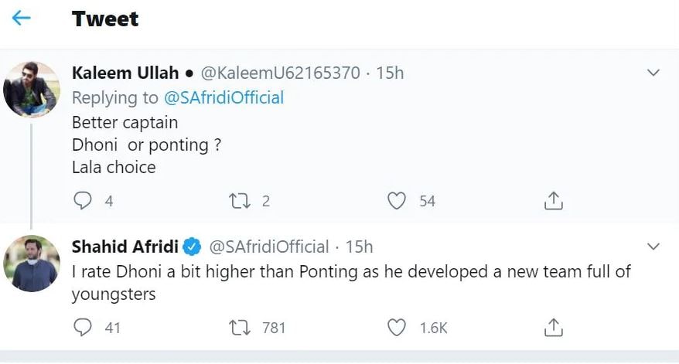Screen dimensions: 679x364
Task: Share Shahid Afridi's tweet
Action: pyautogui.click(x=553, y=328)
